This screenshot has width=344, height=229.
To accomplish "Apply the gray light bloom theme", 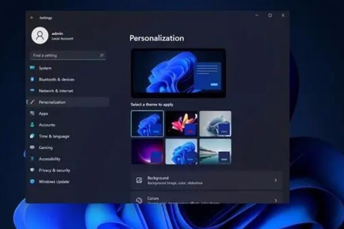I will click(x=215, y=124).
